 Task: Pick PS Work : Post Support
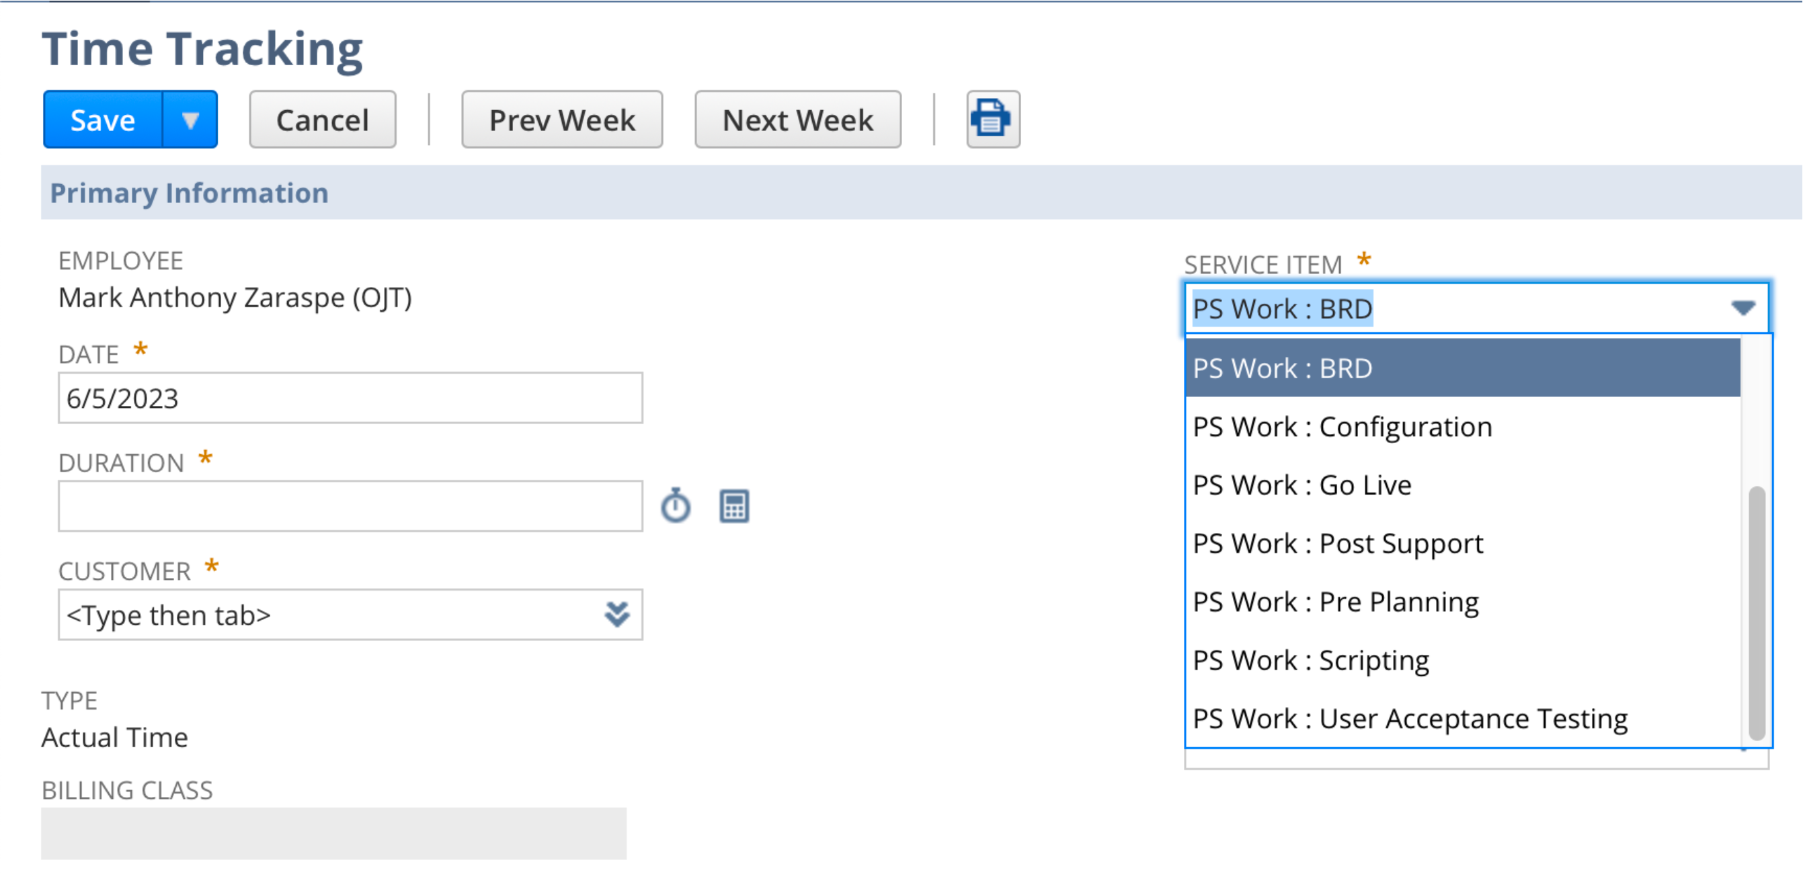[1462, 544]
